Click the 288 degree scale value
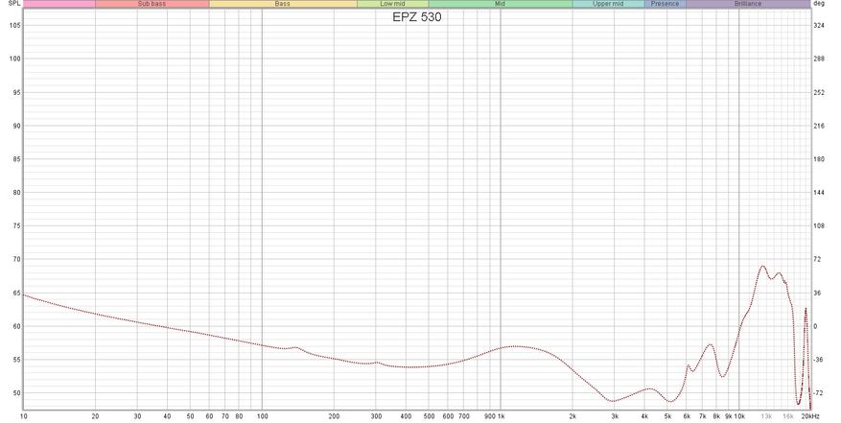 819,59
